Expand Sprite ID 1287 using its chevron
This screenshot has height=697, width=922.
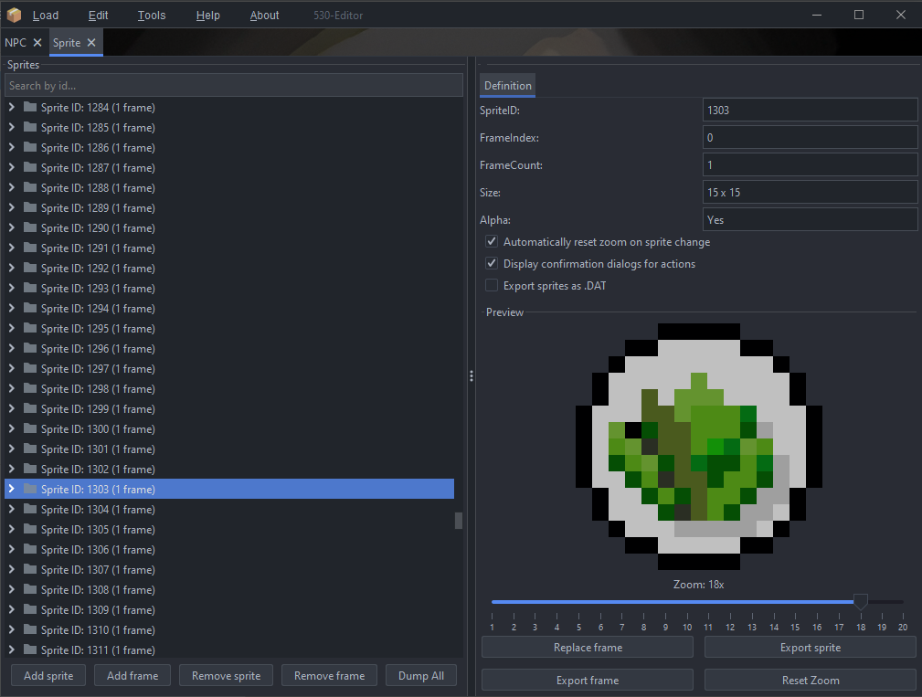12,167
